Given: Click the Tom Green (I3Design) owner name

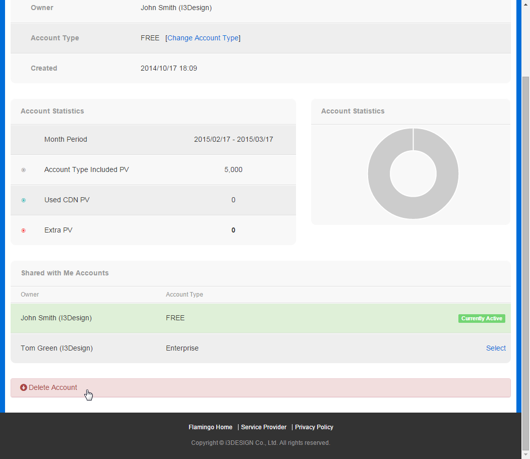Looking at the screenshot, I should click(x=57, y=348).
